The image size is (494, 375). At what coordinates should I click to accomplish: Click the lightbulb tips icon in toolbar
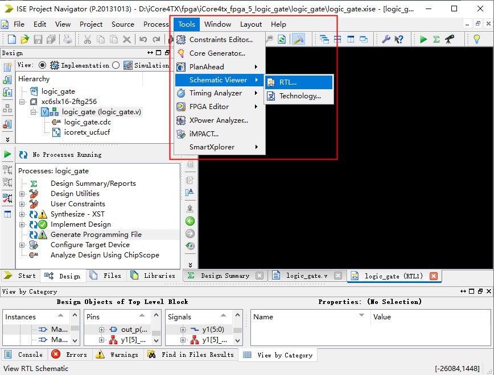tap(477, 39)
